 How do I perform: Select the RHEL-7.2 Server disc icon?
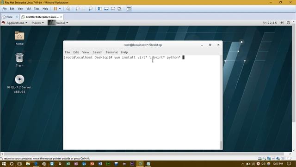click(19, 84)
